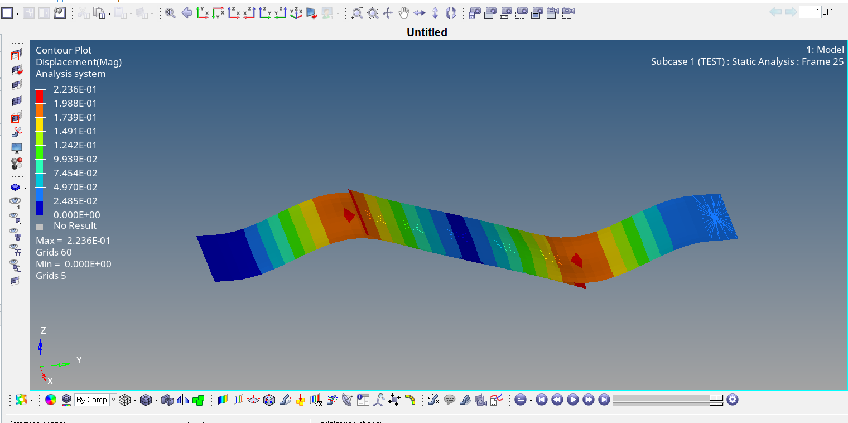Click the 'Max = 2.236E-01' legend text

tap(73, 241)
